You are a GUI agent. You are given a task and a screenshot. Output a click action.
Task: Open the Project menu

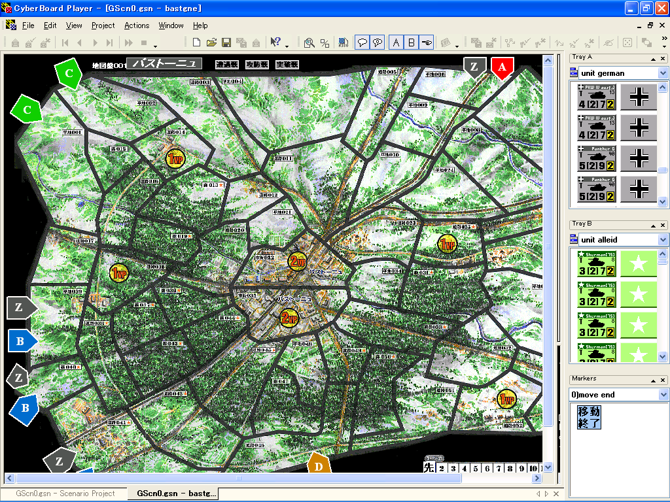coord(103,25)
